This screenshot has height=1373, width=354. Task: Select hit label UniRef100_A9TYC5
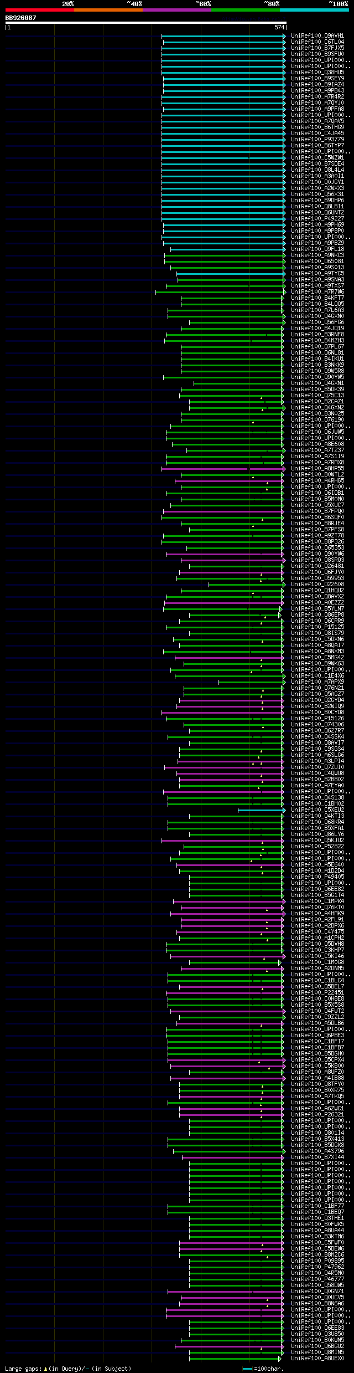pyautogui.click(x=317, y=273)
